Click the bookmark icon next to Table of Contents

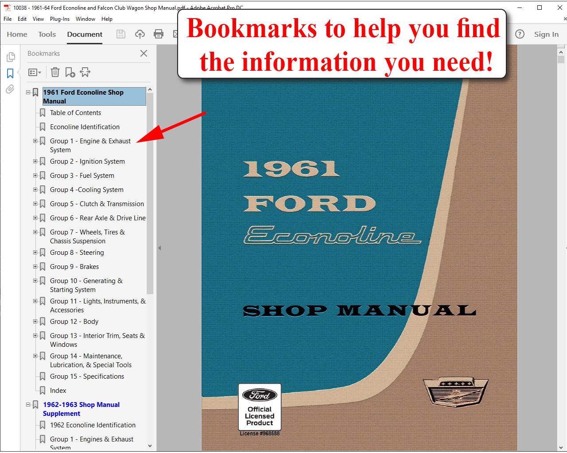pos(43,113)
